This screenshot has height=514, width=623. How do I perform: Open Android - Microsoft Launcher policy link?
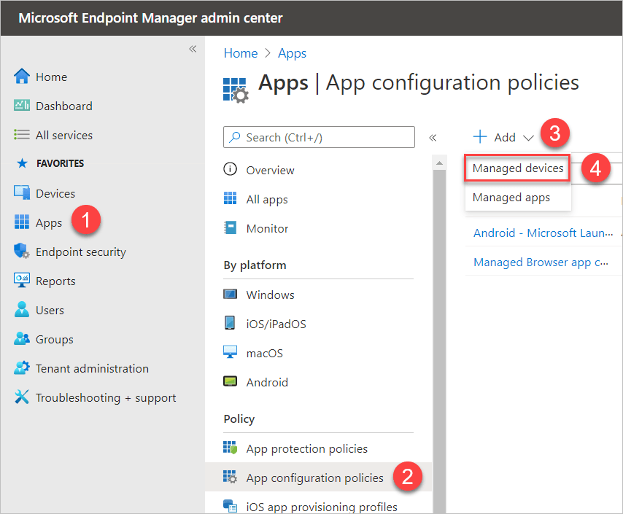pos(543,233)
